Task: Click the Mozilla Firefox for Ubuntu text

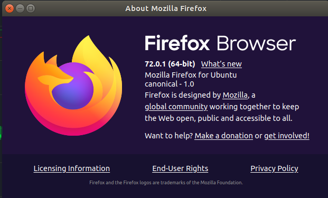Action: (191, 75)
